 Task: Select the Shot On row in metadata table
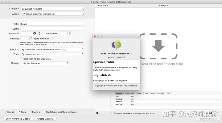[167, 105]
